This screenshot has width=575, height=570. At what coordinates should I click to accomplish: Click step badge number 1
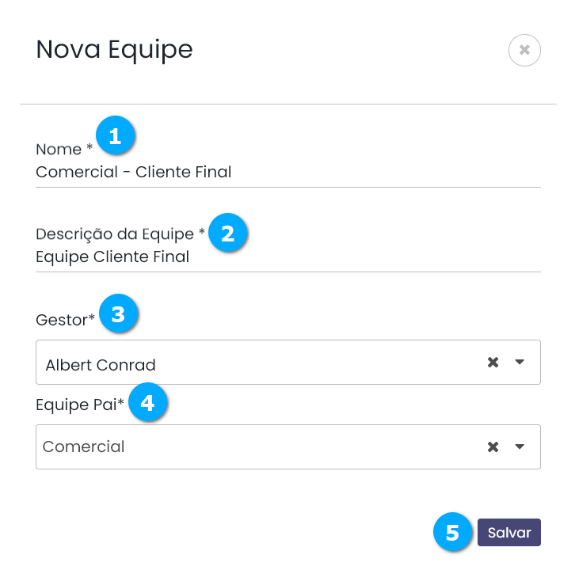[x=116, y=136]
